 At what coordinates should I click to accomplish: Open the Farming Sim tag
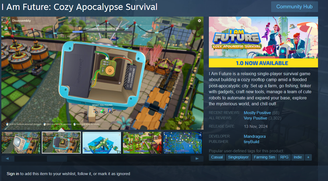click(x=264, y=157)
